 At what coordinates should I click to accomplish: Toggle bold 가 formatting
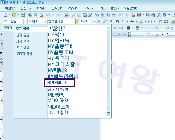(x=112, y=21)
